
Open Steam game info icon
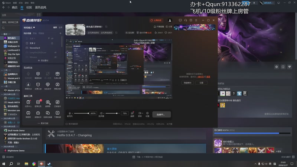click(283, 67)
